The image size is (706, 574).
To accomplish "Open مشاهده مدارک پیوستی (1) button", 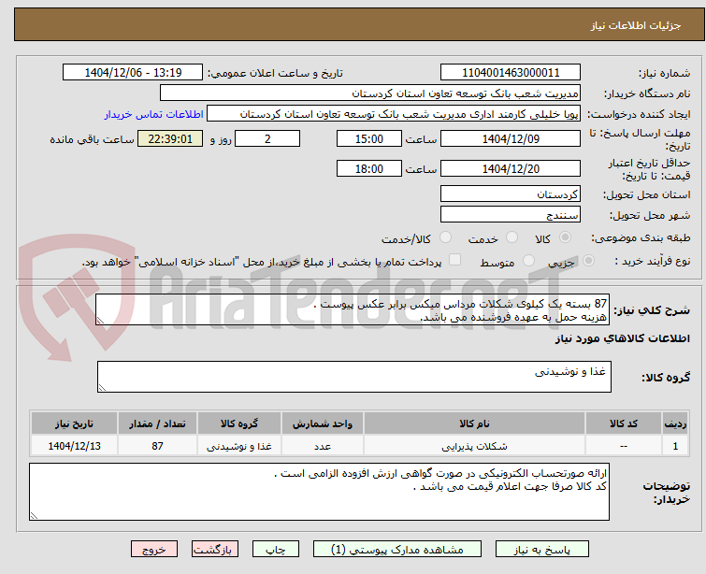I will (397, 550).
